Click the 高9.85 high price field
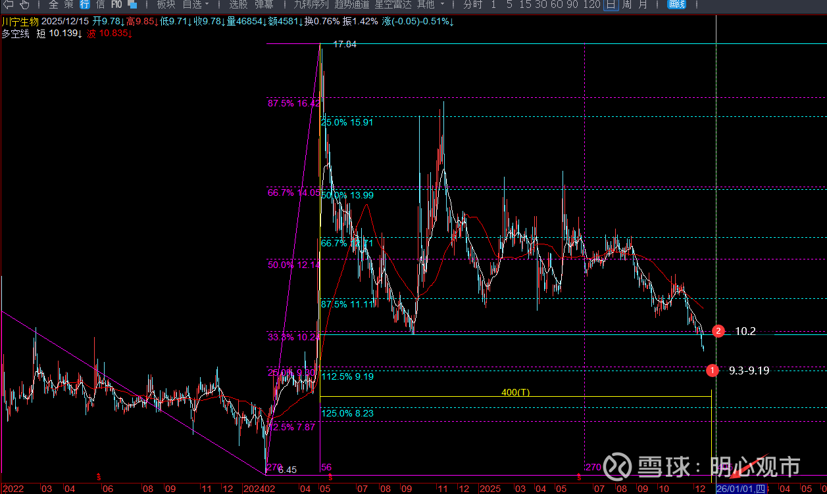827x494 pixels. pos(141,21)
